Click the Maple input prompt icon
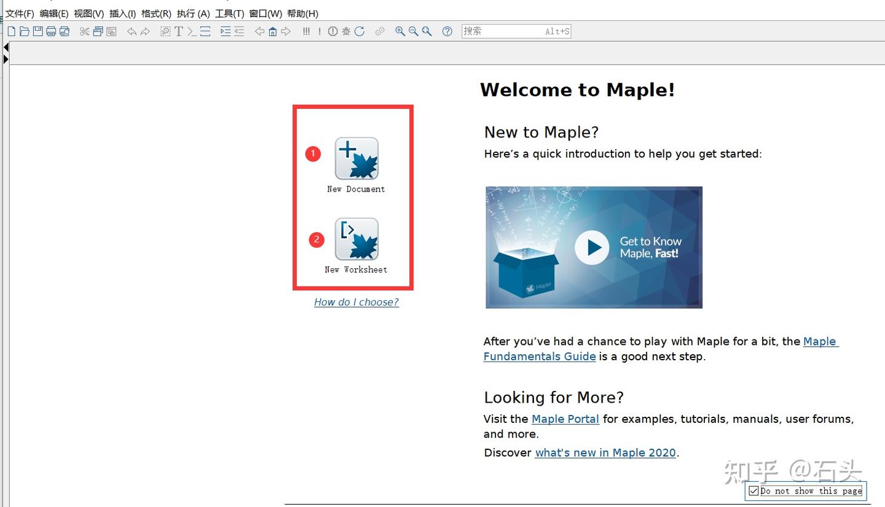 point(191,31)
